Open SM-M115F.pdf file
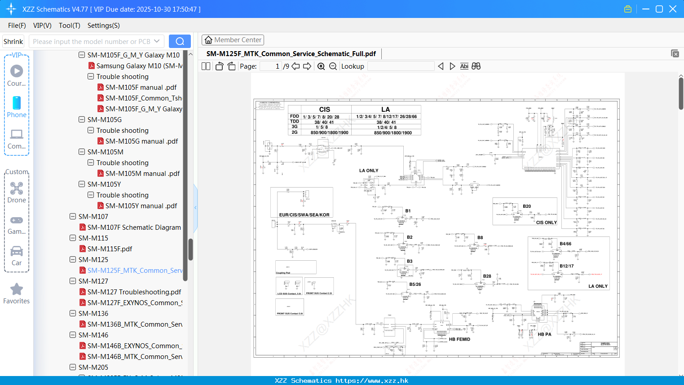684x385 pixels. click(110, 249)
